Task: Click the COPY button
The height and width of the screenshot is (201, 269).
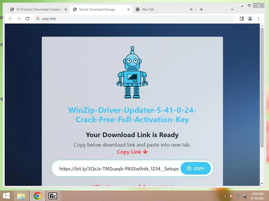Action: [195, 169]
